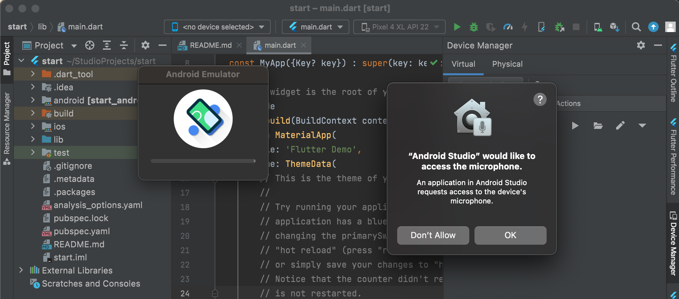This screenshot has height=299, width=679.
Task: Edit virtual device pencil icon
Action: pos(620,126)
